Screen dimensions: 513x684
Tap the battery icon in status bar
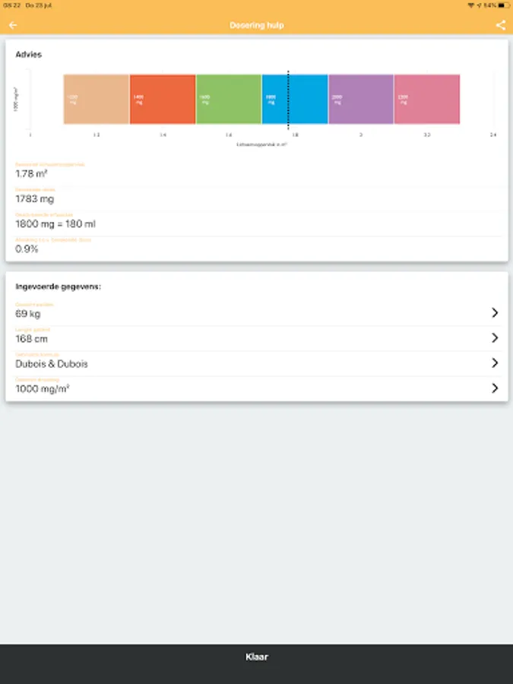click(x=502, y=5)
